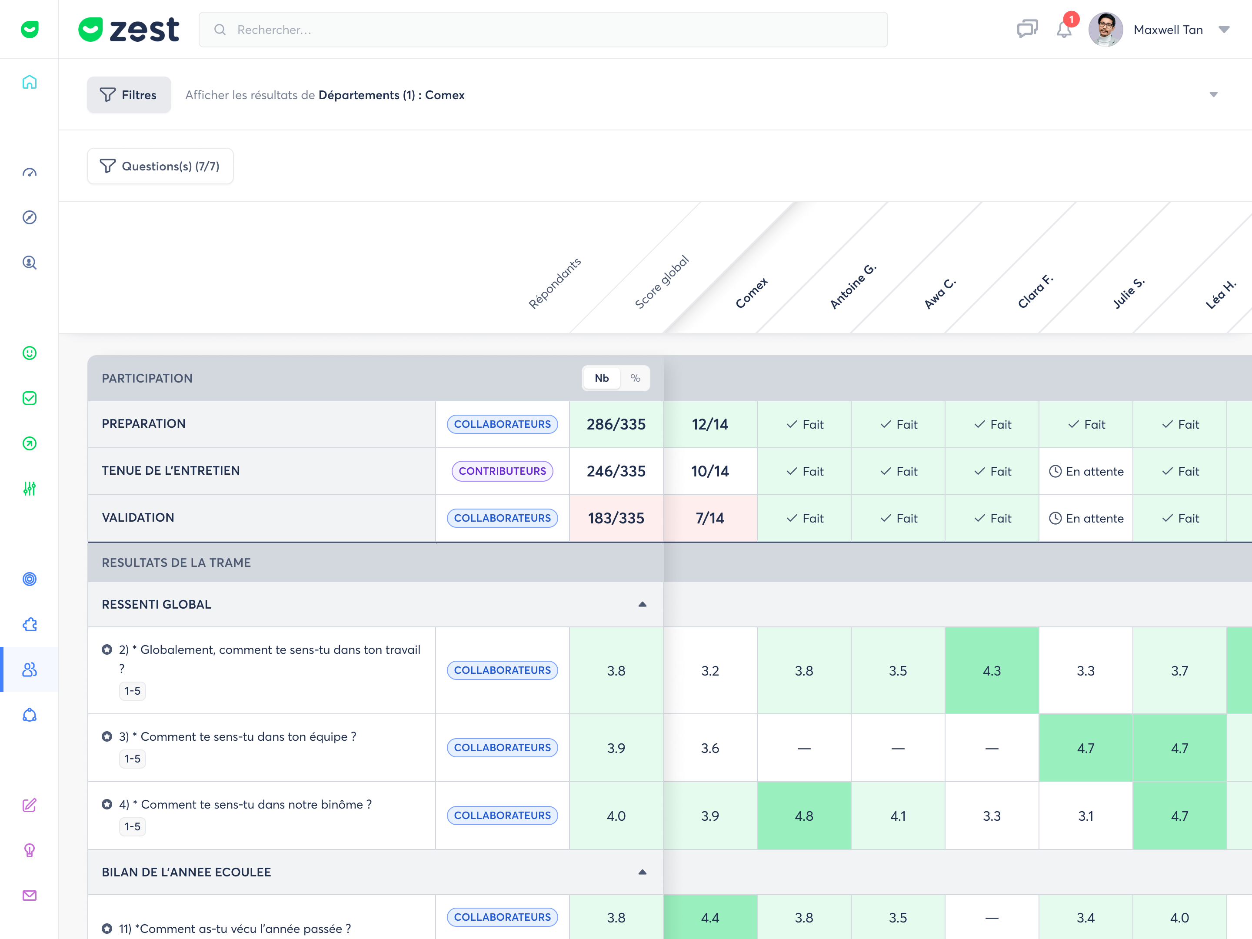Open the smiley face sidebar icon

coord(30,353)
